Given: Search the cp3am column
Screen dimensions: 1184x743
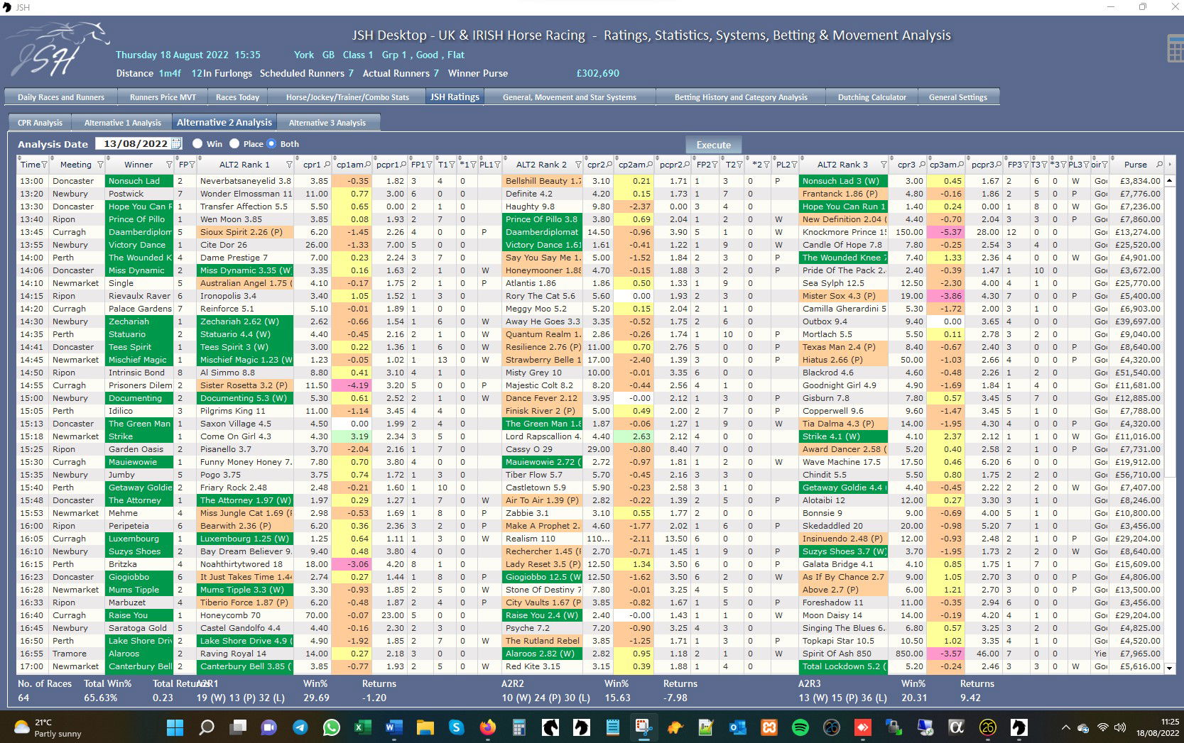Looking at the screenshot, I should coord(961,165).
